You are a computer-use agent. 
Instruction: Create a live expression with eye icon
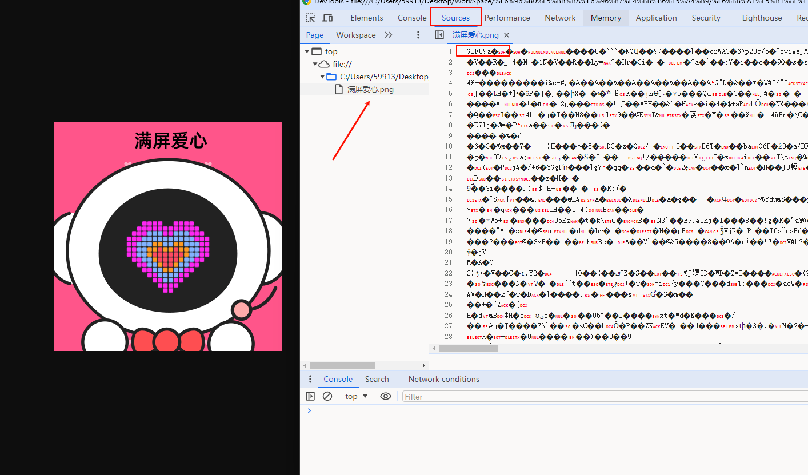[x=386, y=396]
